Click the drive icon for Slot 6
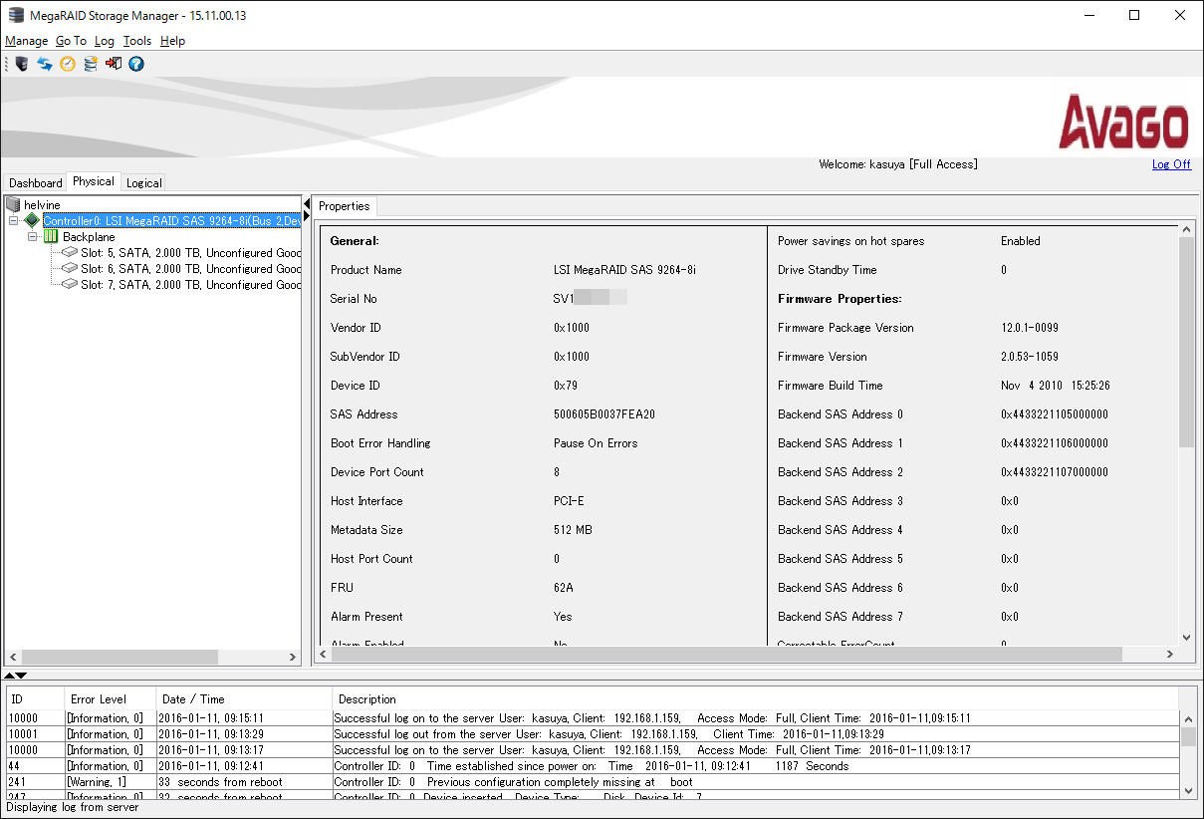This screenshot has width=1204, height=819. (69, 268)
